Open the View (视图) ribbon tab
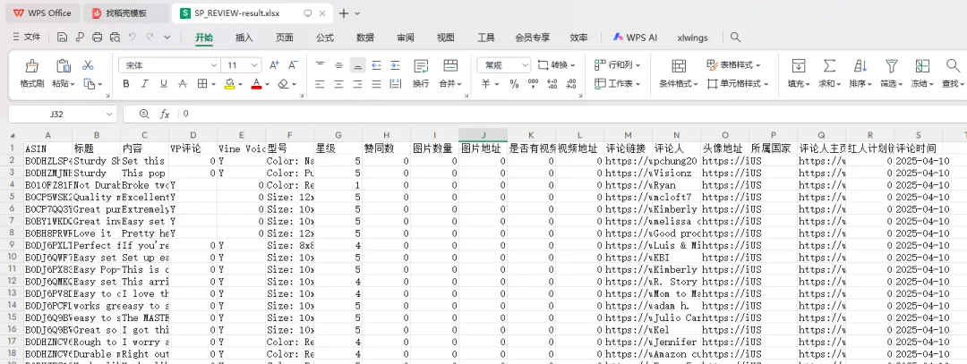Image resolution: width=967 pixels, height=364 pixels. tap(445, 38)
